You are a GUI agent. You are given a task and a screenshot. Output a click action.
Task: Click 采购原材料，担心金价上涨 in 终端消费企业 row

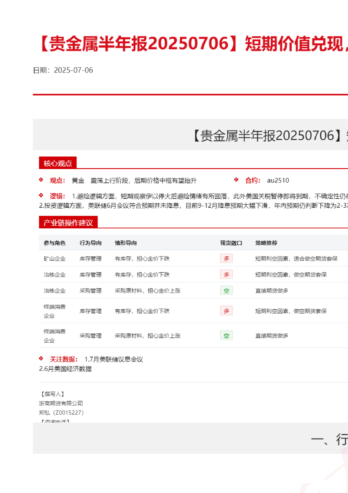(x=148, y=336)
